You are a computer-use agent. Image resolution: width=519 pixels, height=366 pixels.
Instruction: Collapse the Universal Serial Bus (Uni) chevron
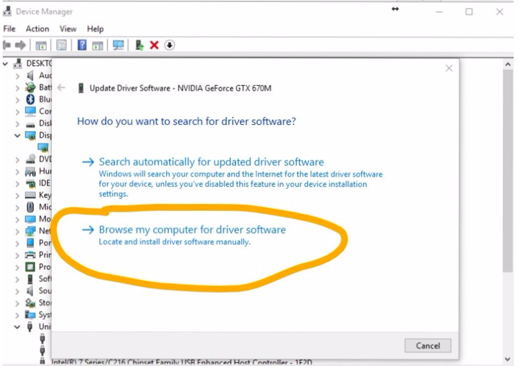pyautogui.click(x=17, y=327)
